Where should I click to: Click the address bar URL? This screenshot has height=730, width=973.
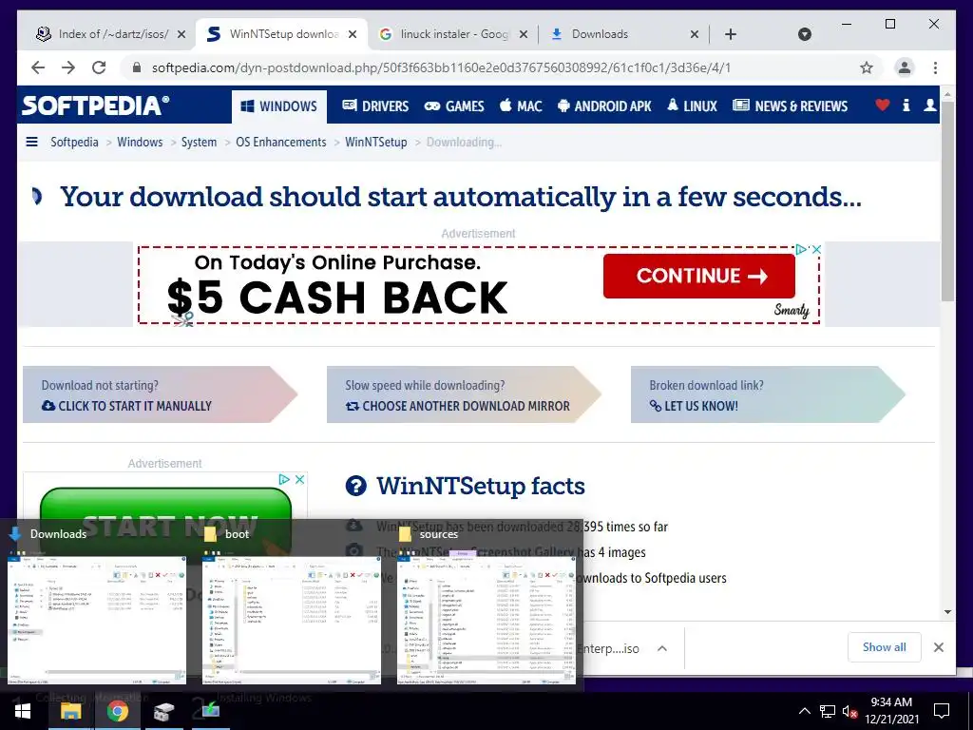[441, 67]
